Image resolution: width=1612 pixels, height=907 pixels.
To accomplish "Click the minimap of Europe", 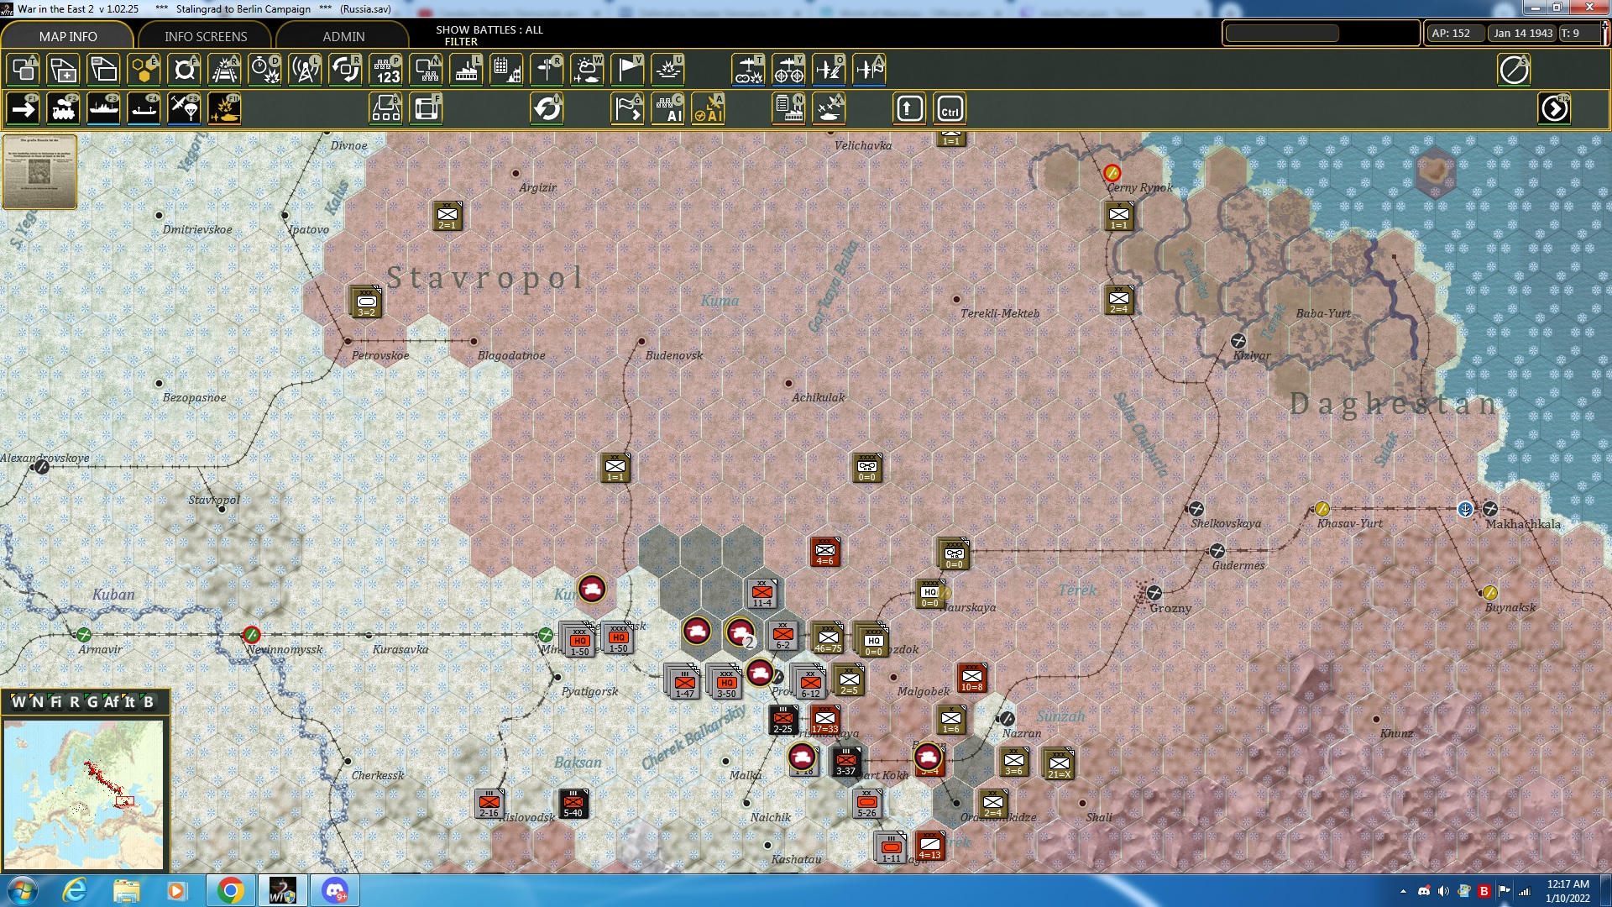I will coord(84,794).
